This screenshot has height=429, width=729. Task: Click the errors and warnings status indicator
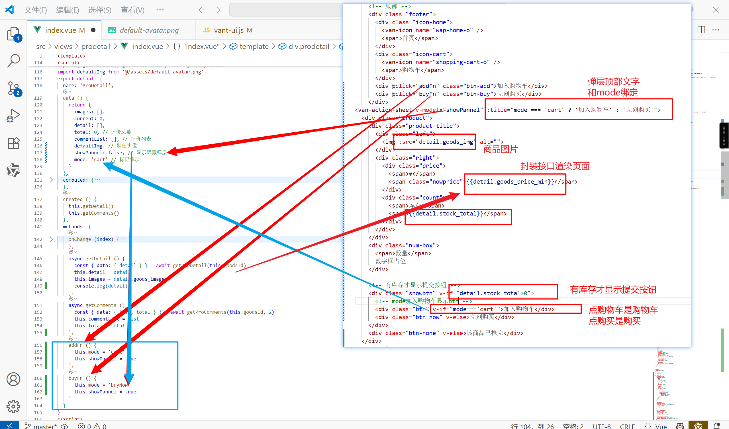92,426
